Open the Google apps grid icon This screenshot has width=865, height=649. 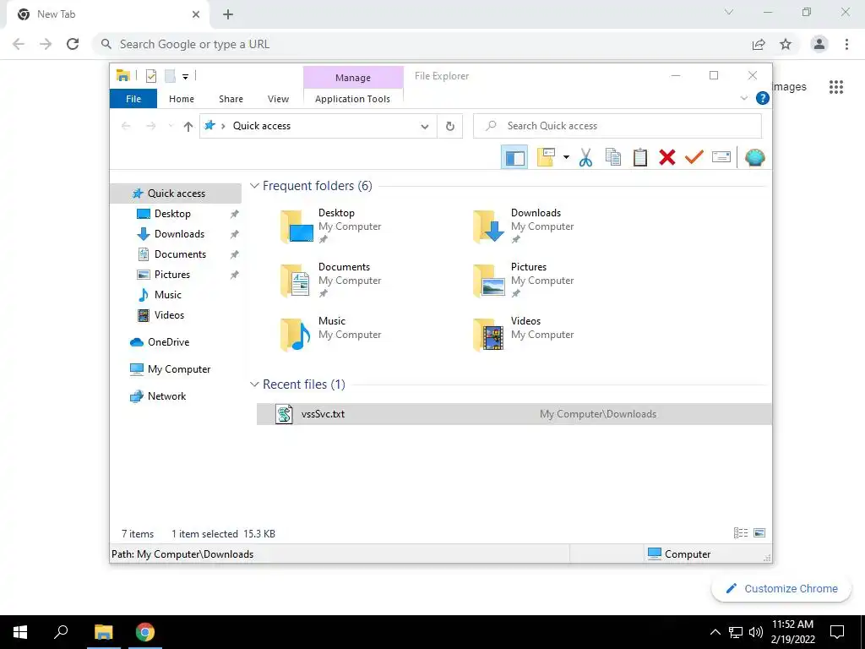(x=836, y=87)
